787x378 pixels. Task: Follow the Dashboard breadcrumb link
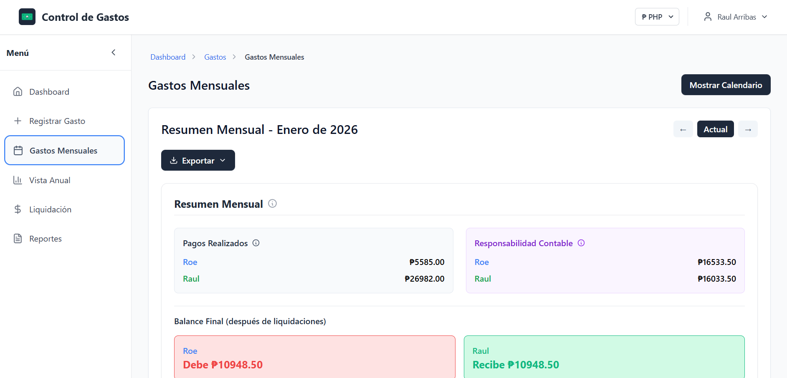click(x=168, y=57)
